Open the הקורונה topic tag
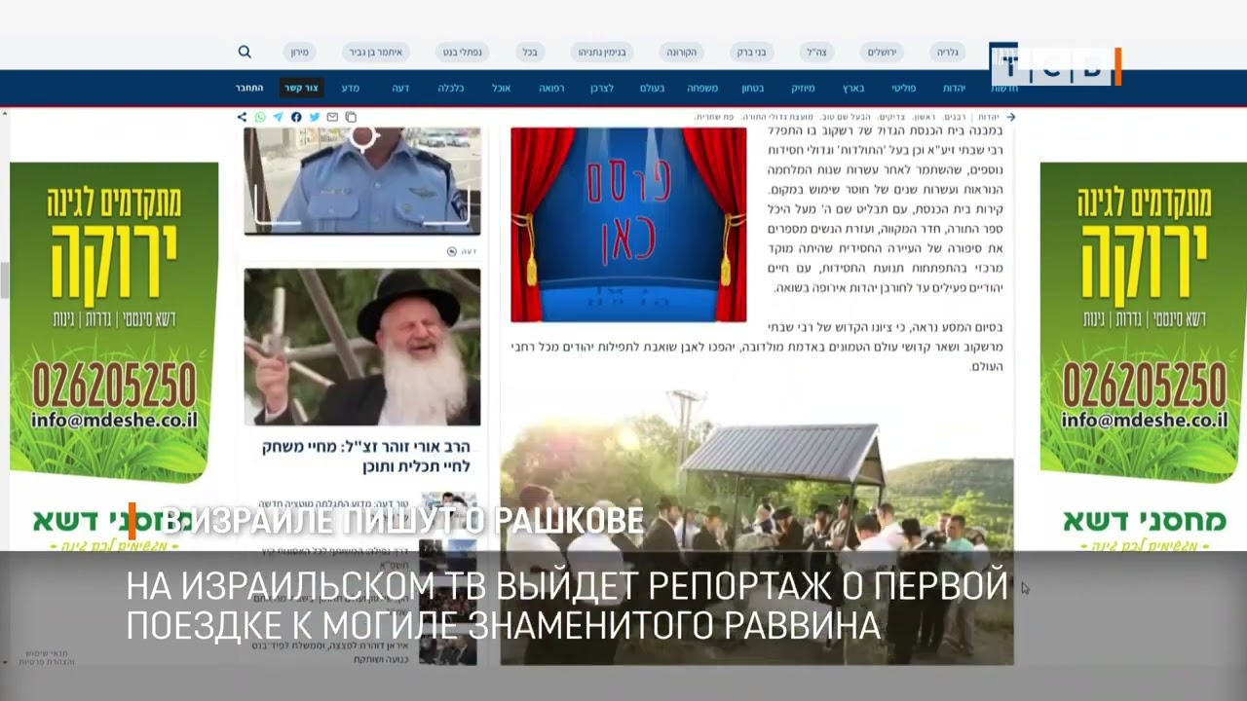1247x701 pixels. pyautogui.click(x=682, y=52)
